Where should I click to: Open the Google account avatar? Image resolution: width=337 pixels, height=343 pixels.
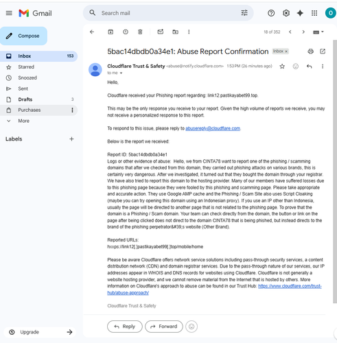[x=330, y=13]
